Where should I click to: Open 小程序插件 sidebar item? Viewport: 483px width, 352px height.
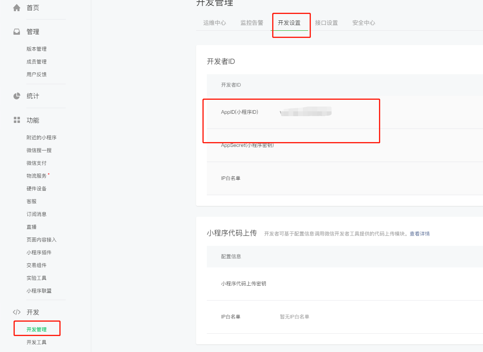point(39,253)
